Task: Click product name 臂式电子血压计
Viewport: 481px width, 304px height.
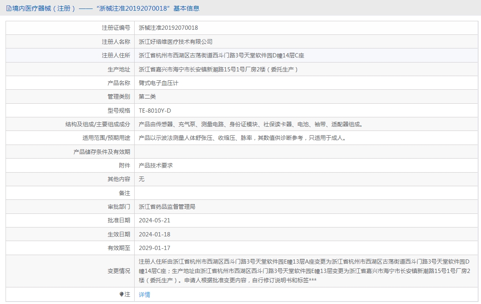Action: [x=158, y=83]
